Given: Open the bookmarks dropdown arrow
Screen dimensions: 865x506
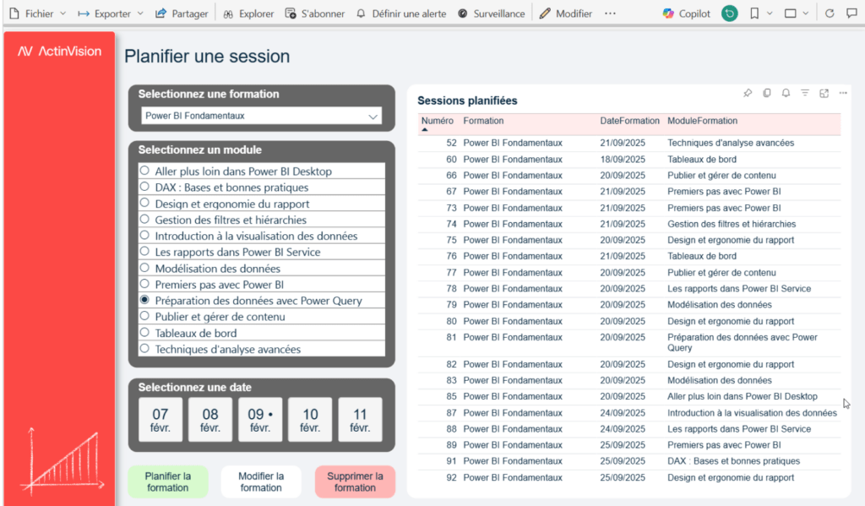Looking at the screenshot, I should (770, 14).
